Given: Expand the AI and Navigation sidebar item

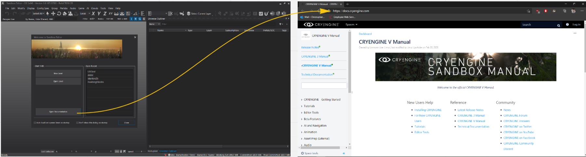Looking at the screenshot, I should pos(302,126).
